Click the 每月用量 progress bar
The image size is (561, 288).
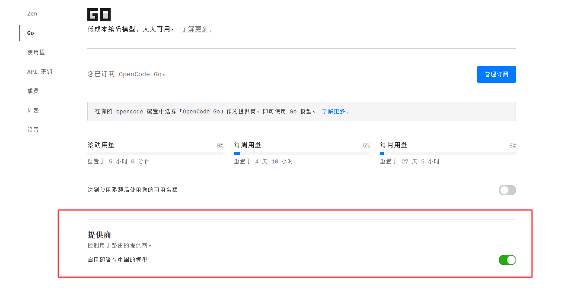(448, 153)
